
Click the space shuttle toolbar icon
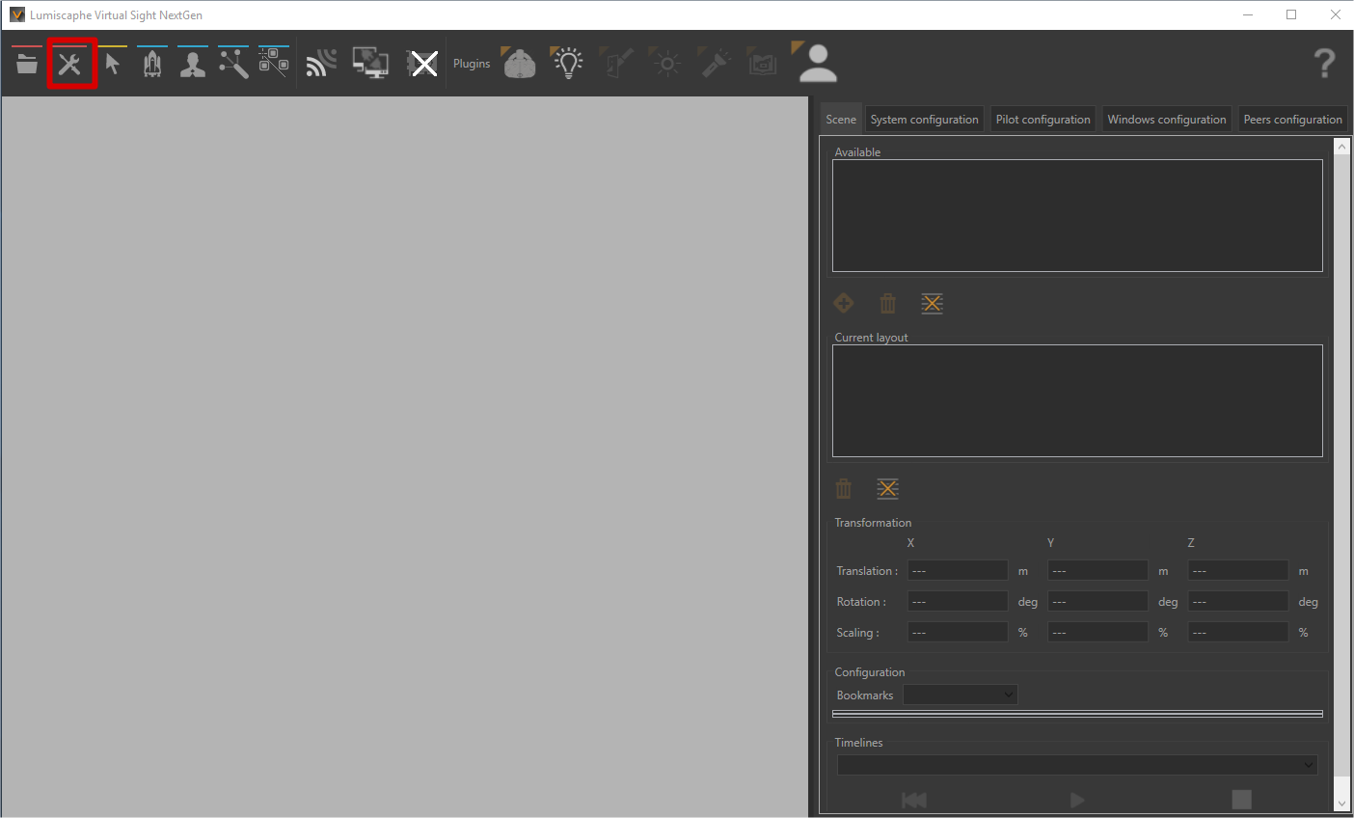[x=152, y=64]
